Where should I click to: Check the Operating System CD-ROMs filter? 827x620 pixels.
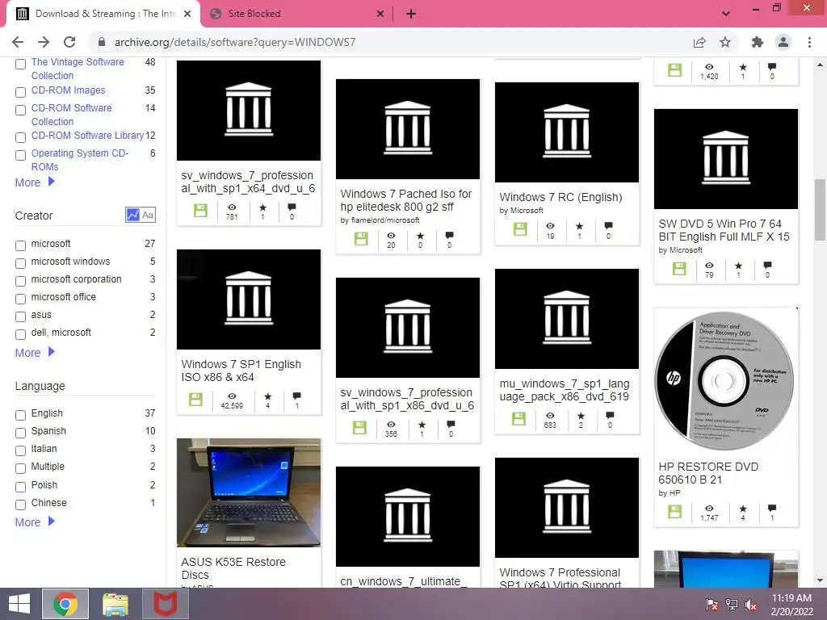tap(20, 156)
